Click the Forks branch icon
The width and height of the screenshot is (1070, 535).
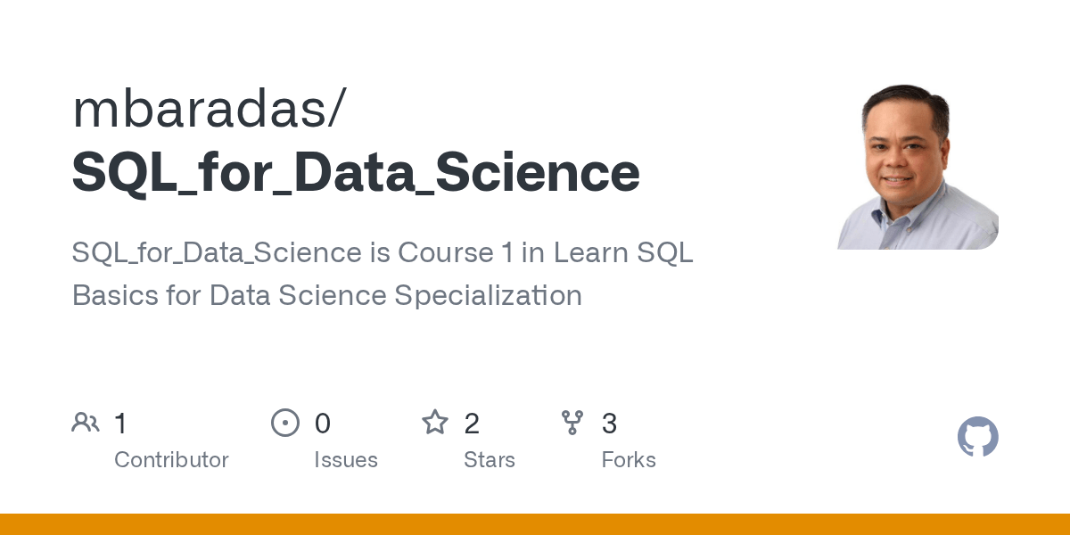(x=572, y=423)
